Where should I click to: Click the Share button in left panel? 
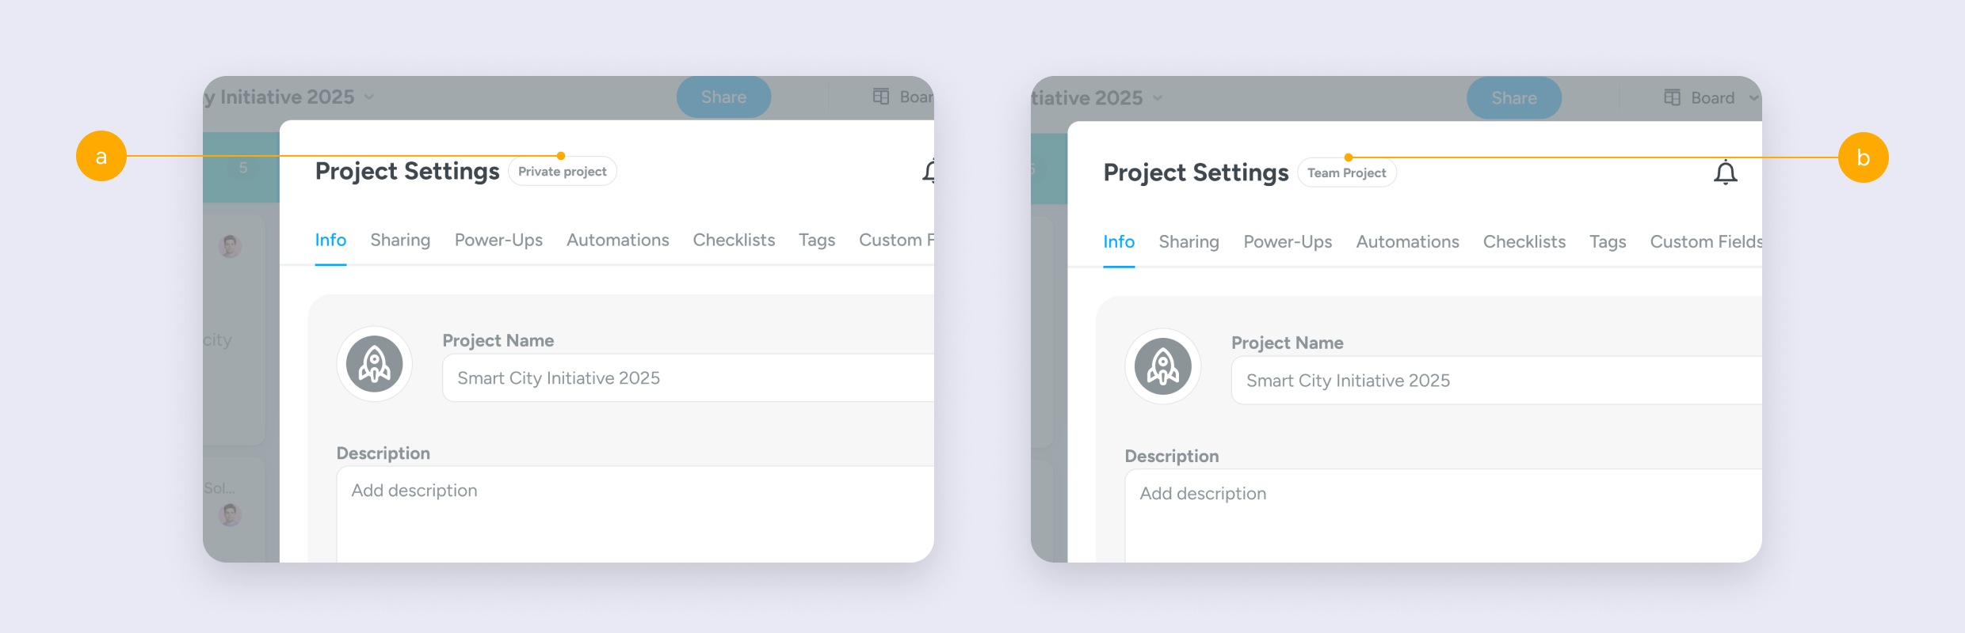(723, 97)
